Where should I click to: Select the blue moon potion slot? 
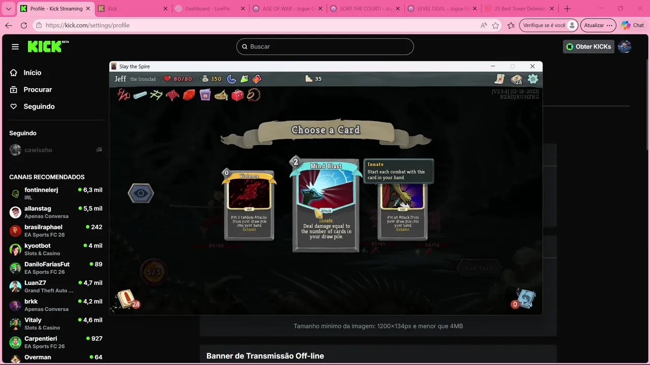pos(232,79)
